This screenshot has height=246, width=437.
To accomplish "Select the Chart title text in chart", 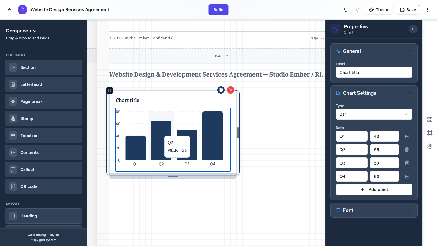I will click(127, 100).
